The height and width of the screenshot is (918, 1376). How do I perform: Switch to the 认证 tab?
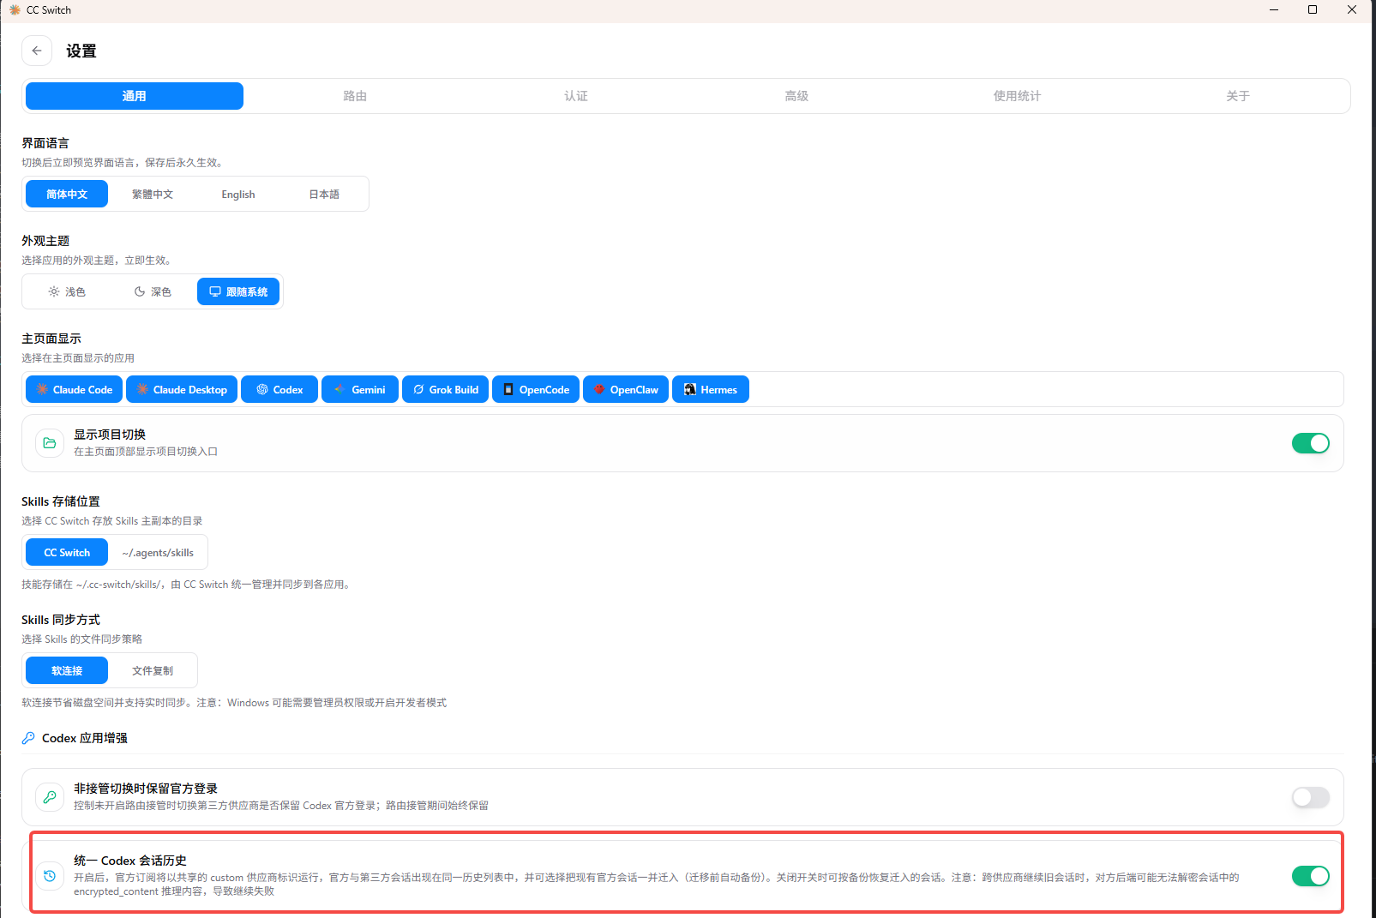(x=576, y=96)
